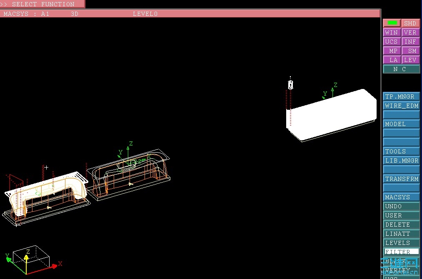Viewport: 422px width, 279px height.
Task: Click the VER button
Action: coord(410,32)
